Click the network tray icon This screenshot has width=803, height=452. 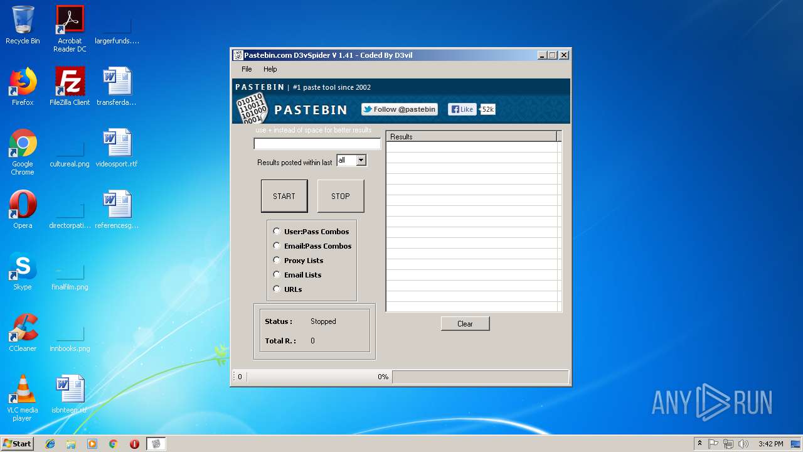click(x=728, y=444)
